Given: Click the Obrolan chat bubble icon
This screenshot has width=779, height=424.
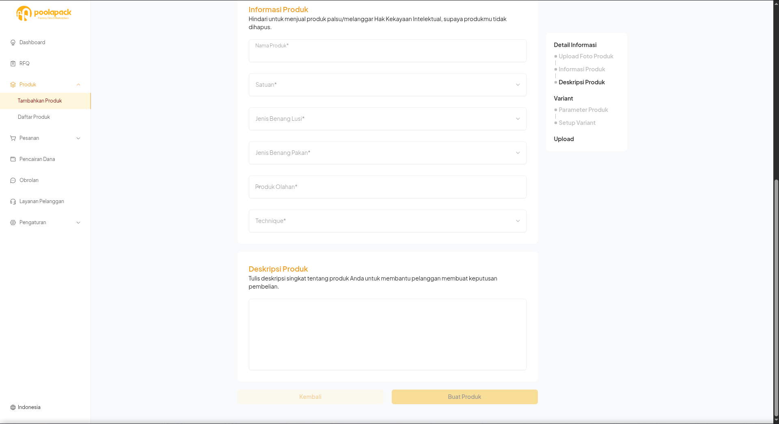Looking at the screenshot, I should click(13, 180).
